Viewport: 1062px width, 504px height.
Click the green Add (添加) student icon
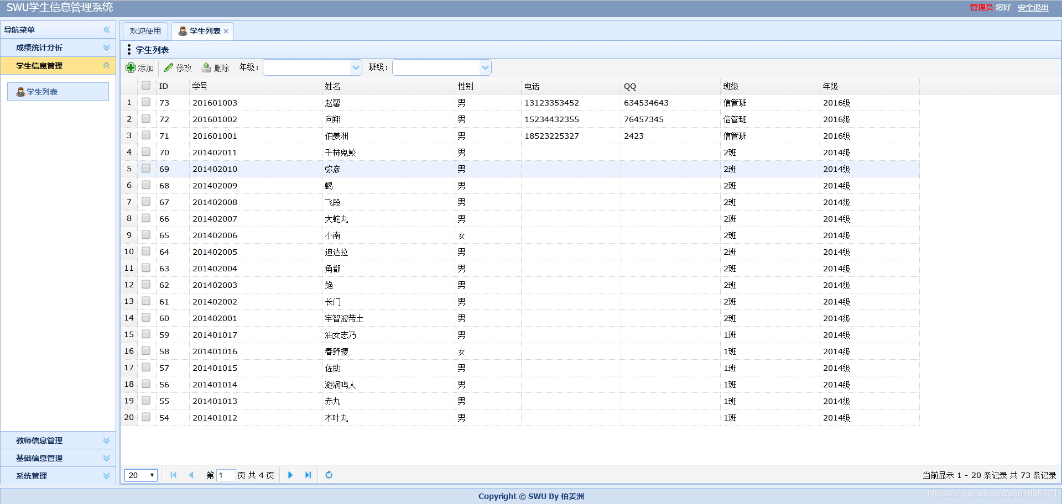[131, 67]
